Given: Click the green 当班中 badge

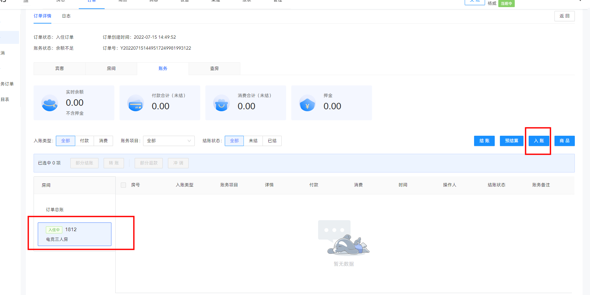Looking at the screenshot, I should pyautogui.click(x=506, y=4).
